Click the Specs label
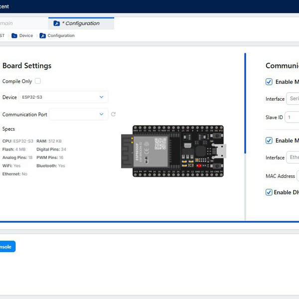Image resolution: width=299 pixels, height=299 pixels. [8, 129]
